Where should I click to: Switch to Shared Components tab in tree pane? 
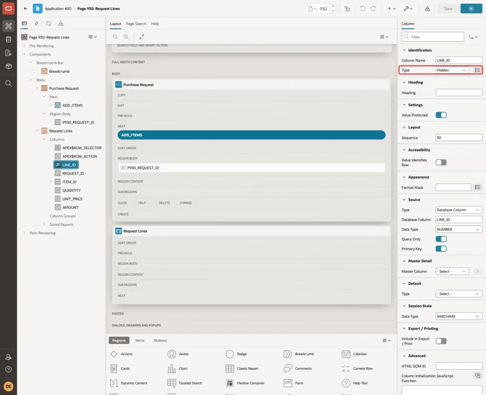[61, 24]
